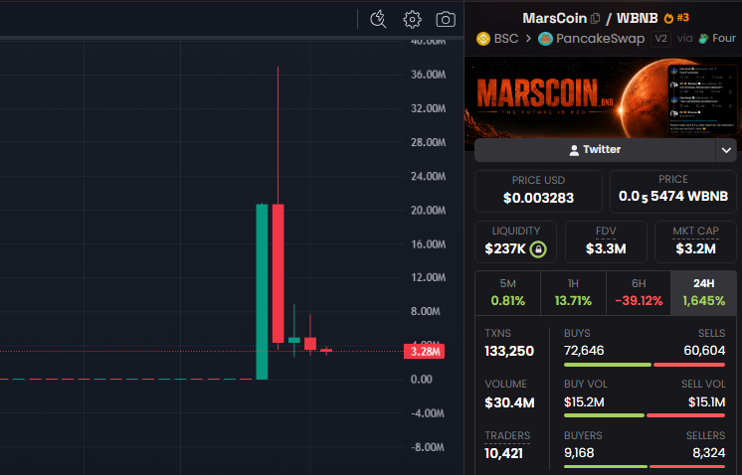Click the 20.00M price axis label
The image size is (742, 475).
point(429,211)
